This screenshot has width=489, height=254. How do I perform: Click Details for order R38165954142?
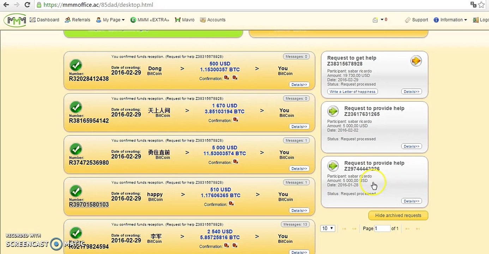coord(299,127)
